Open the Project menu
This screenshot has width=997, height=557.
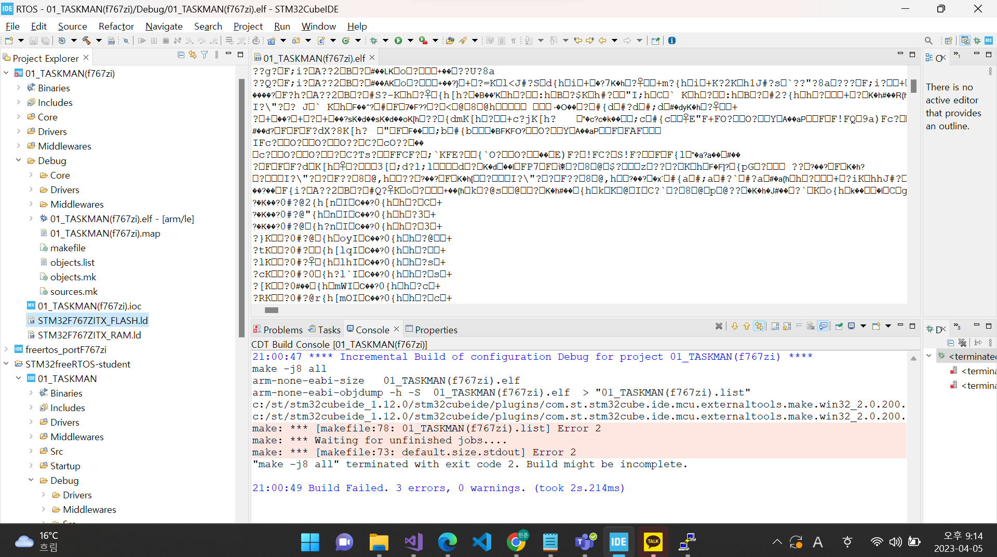(248, 26)
